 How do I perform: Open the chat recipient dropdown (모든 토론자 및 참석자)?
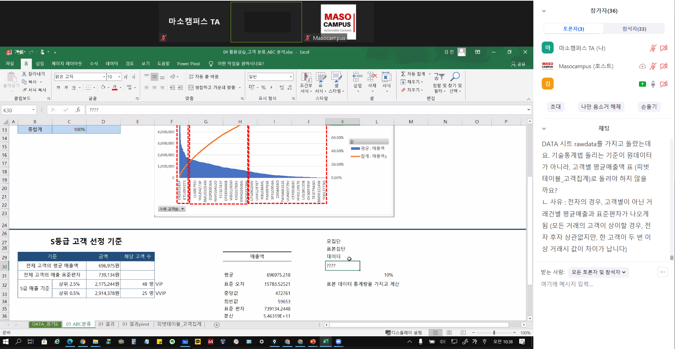[598, 272]
